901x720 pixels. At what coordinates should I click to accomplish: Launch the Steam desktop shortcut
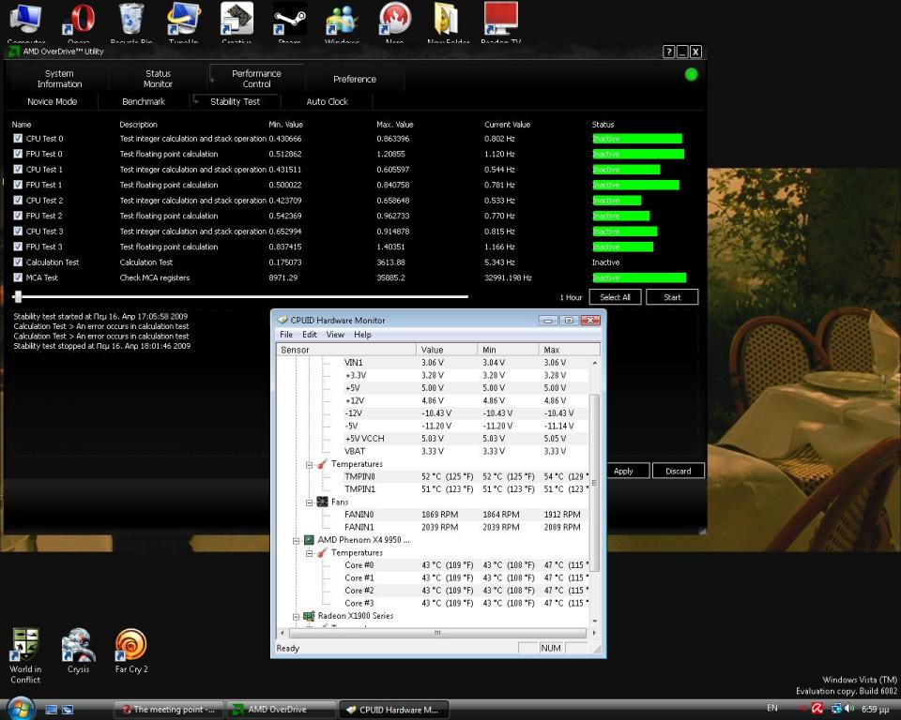click(289, 21)
